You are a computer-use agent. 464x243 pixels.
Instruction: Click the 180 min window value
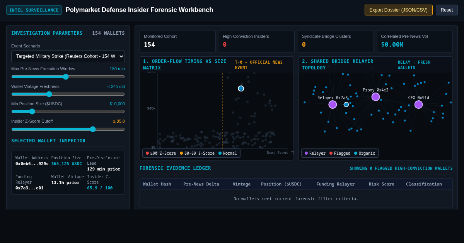coord(117,69)
